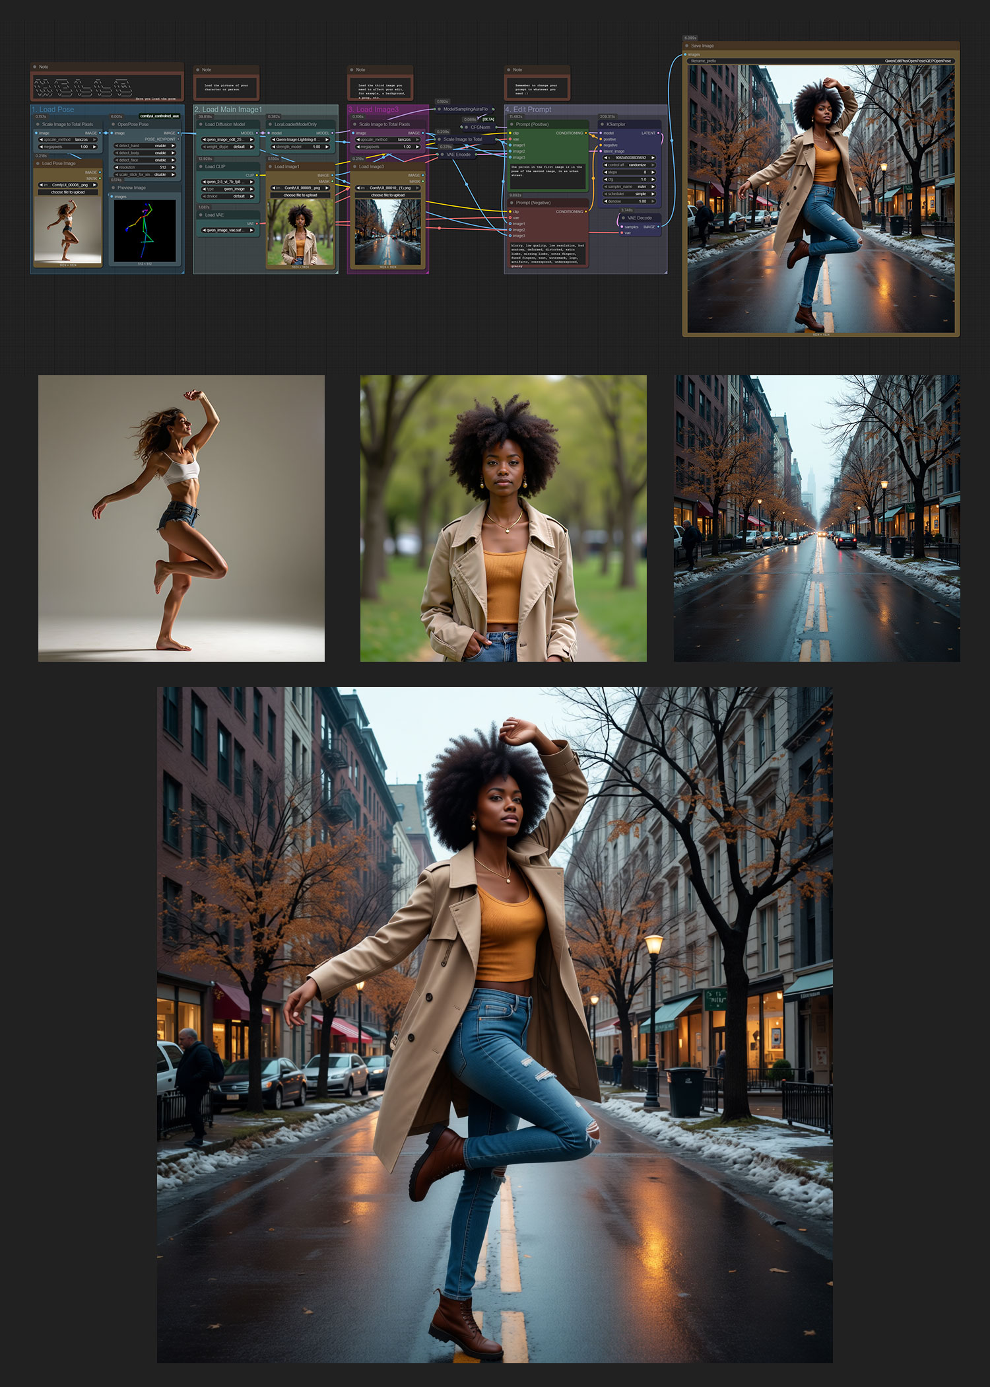Image resolution: width=990 pixels, height=1387 pixels.
Task: Click 'choose file to upload' in Load Image3
Action: coord(387,195)
